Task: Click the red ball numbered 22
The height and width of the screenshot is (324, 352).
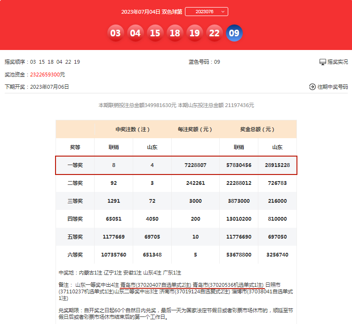Action: point(214,33)
